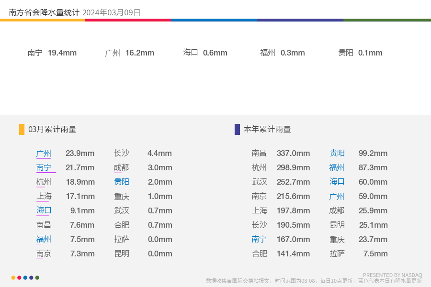Open the 海口 link in the March list
Image resolution: width=431 pixels, height=287 pixels.
[x=44, y=210]
